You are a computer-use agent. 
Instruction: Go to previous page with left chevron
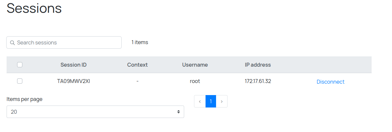click(200, 101)
